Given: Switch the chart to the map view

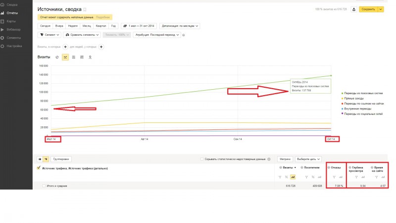Looking at the screenshot, I should point(90,57).
